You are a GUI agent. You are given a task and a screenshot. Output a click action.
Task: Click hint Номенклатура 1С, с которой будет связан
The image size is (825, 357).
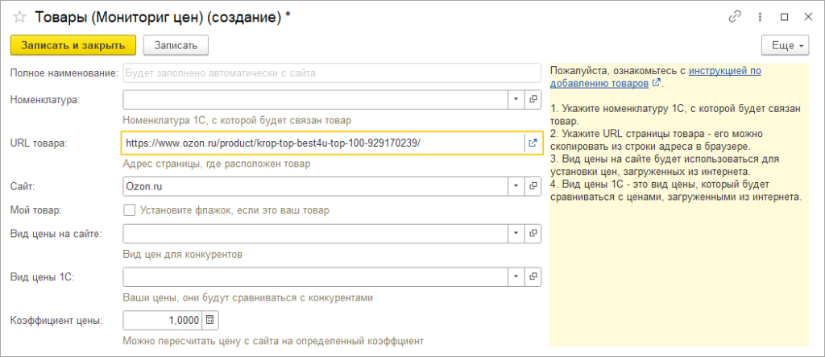[237, 121]
